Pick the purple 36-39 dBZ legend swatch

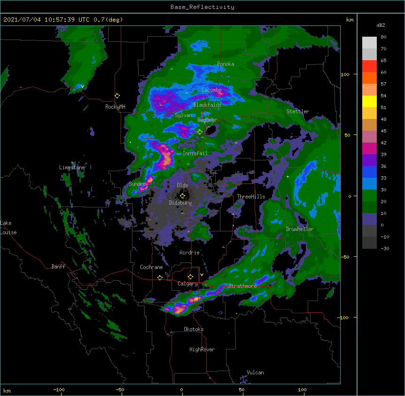(369, 160)
